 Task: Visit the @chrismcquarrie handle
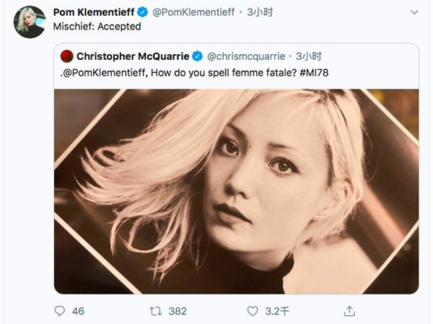point(245,56)
